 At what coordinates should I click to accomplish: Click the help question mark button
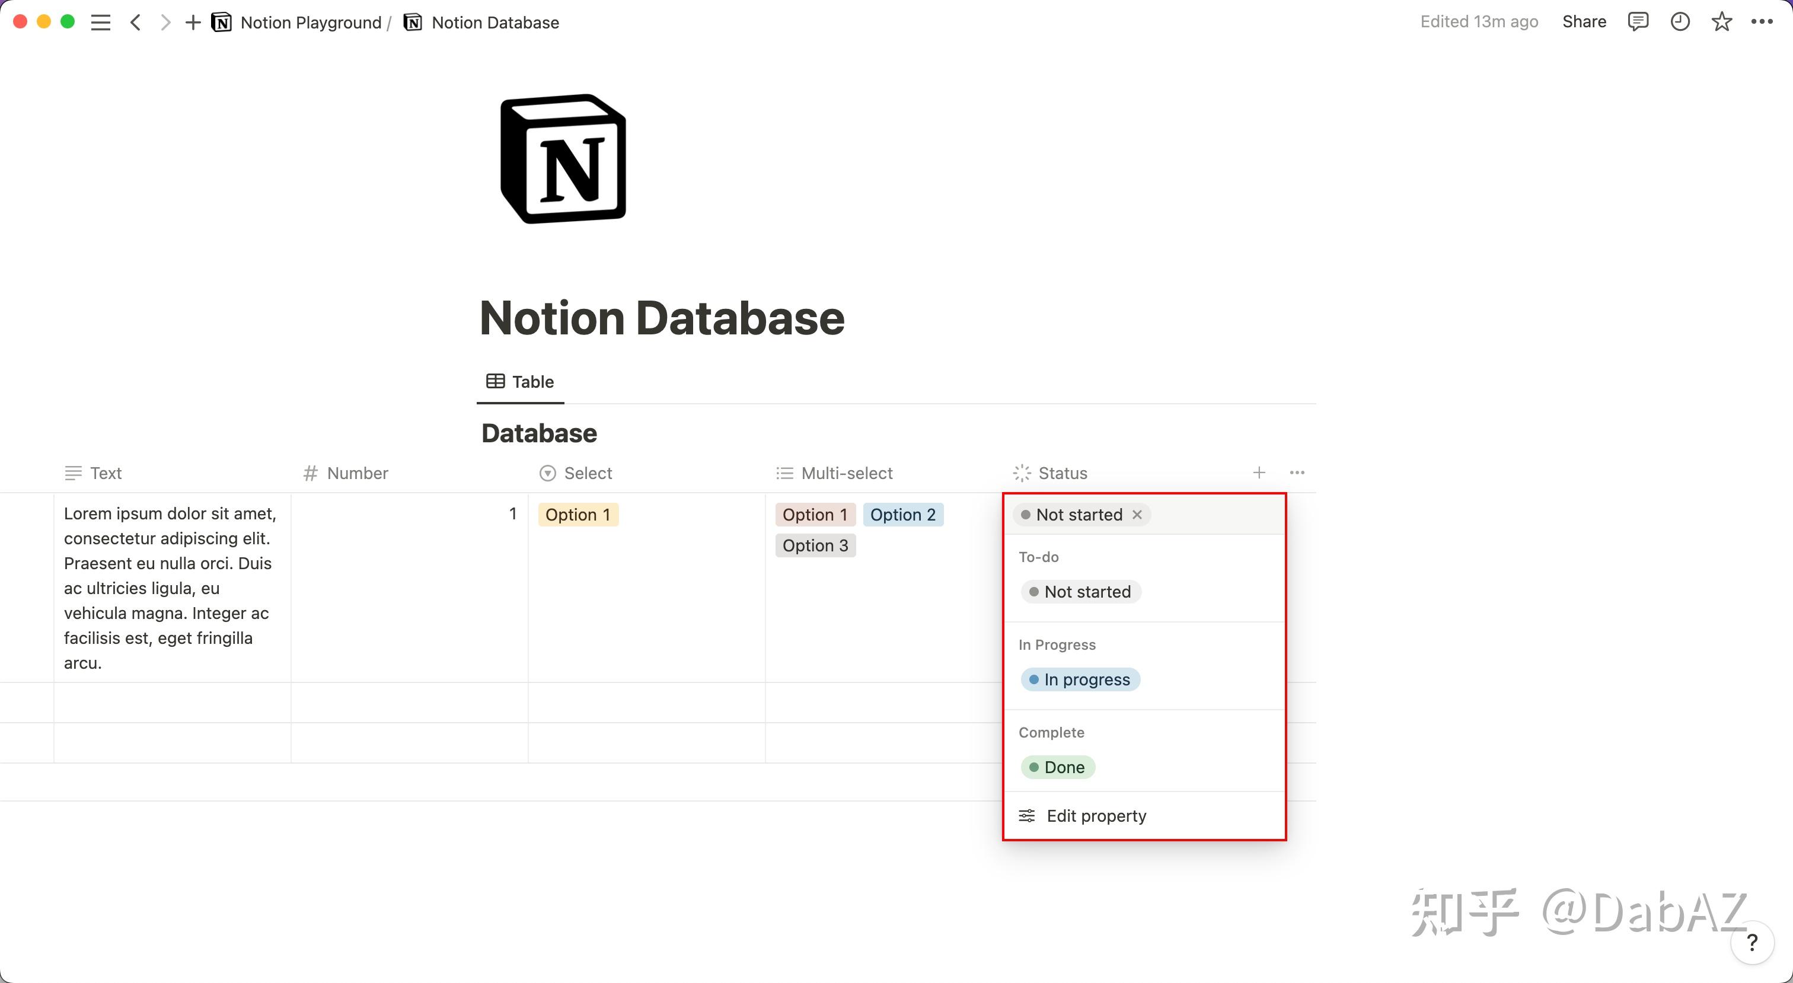[x=1753, y=943]
